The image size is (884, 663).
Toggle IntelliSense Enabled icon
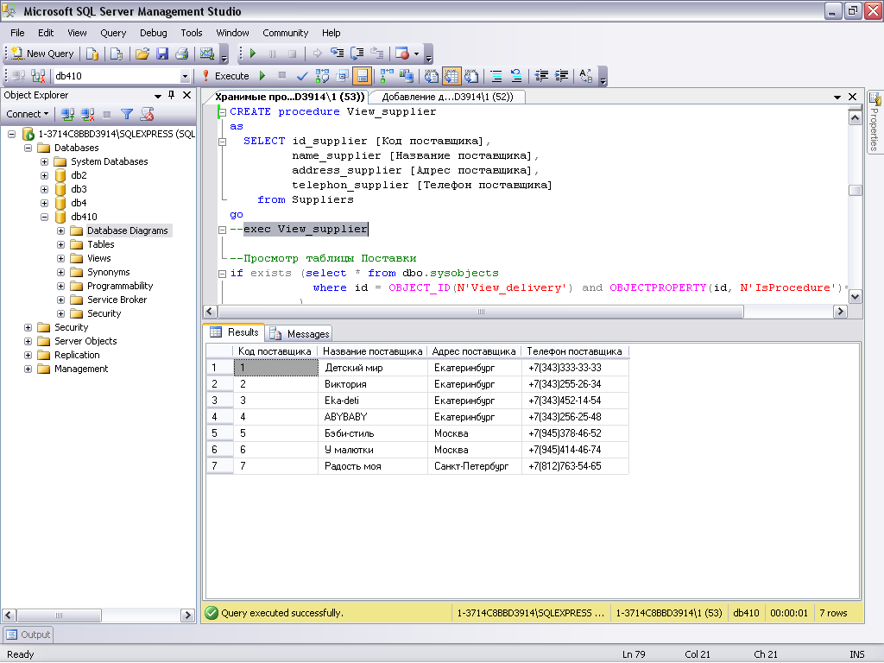tap(363, 76)
